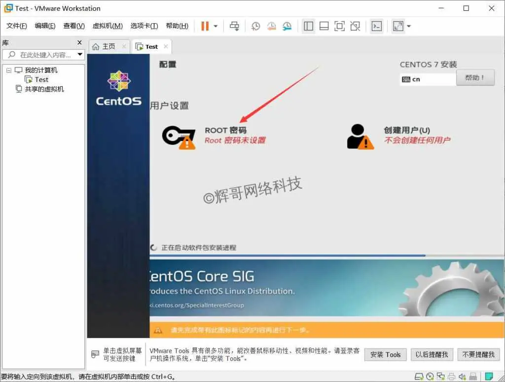The image size is (505, 382).
Task: Click the CD/DVD drive status icon
Action: (x=430, y=377)
